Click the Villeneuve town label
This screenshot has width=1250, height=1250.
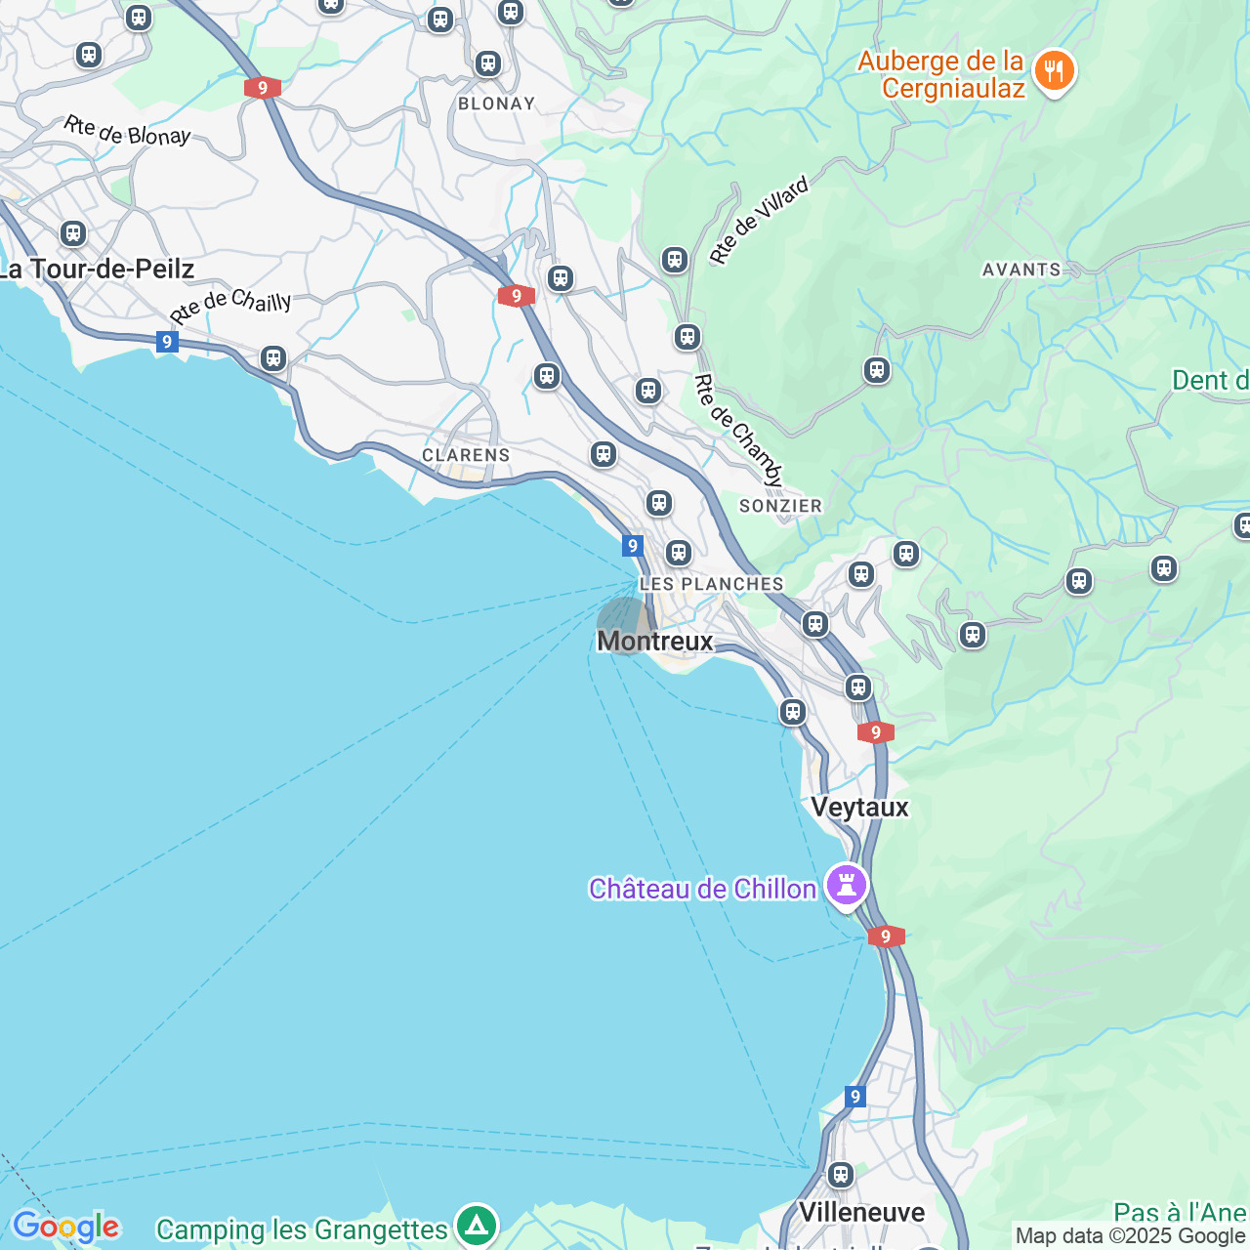(862, 1212)
